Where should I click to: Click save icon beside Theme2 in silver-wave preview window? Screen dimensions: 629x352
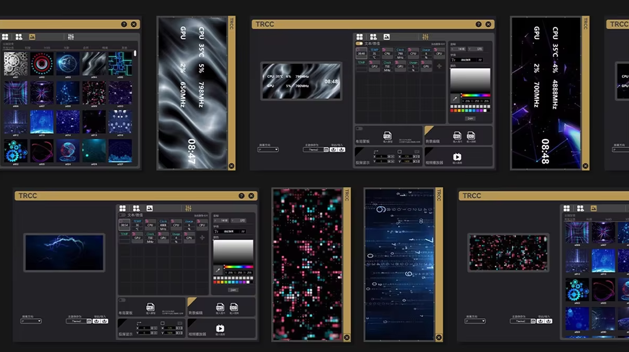(x=326, y=149)
